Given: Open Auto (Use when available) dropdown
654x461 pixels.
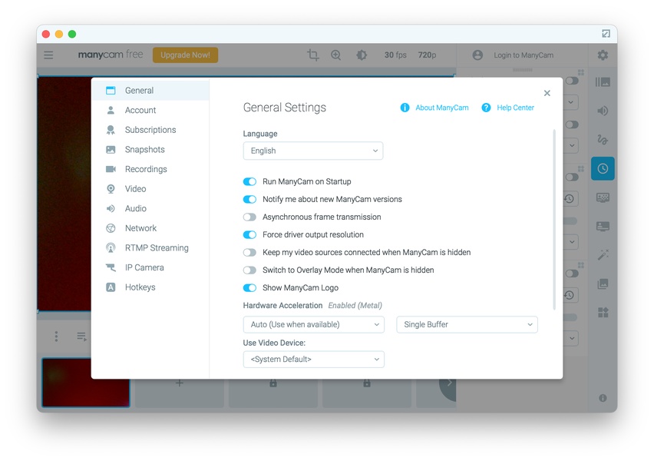Looking at the screenshot, I should click(314, 324).
